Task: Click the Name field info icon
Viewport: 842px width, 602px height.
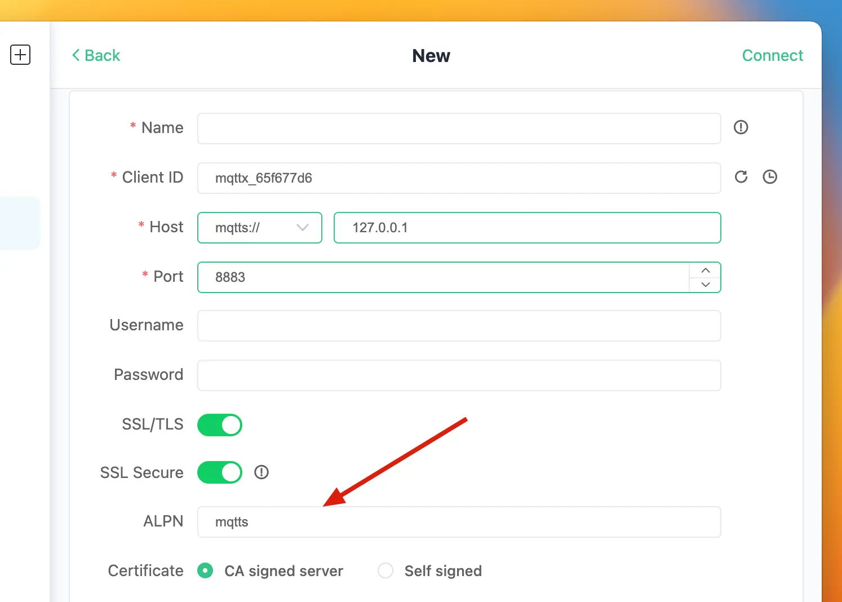Action: tap(741, 127)
